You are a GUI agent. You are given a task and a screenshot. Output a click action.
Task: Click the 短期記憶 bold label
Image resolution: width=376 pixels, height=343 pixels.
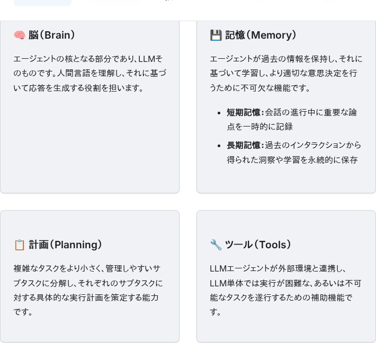click(244, 112)
